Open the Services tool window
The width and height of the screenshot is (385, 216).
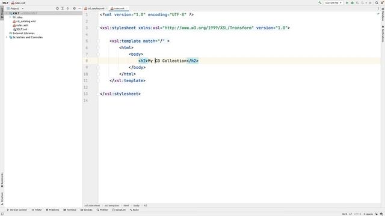click(87, 210)
